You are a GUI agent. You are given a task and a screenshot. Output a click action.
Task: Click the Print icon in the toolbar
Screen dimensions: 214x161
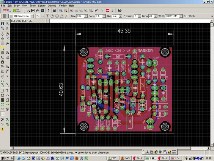(x=38, y=10)
